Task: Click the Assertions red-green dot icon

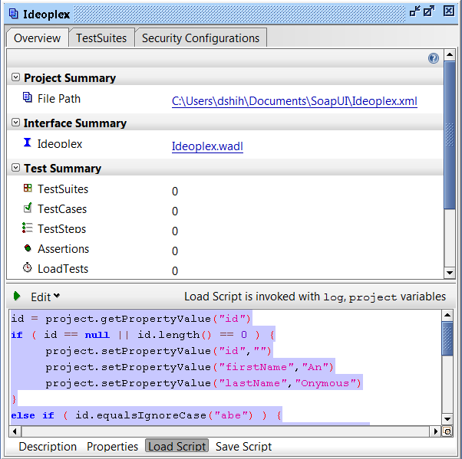Action: pyautogui.click(x=28, y=248)
